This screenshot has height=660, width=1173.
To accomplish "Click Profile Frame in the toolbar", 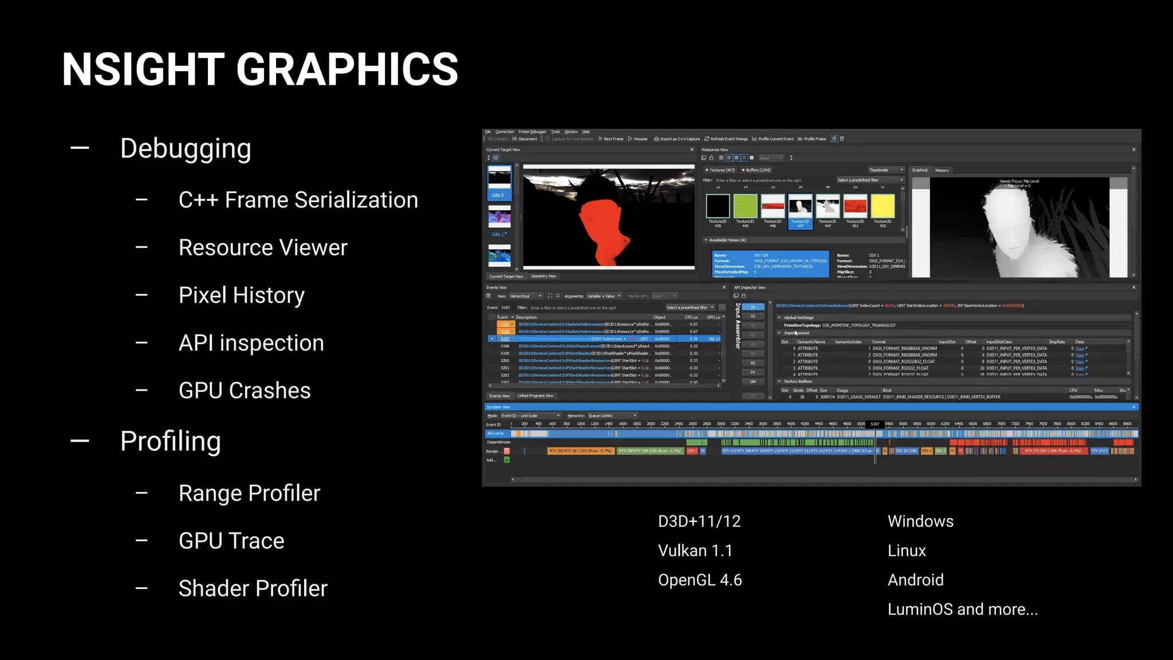I will [x=812, y=139].
